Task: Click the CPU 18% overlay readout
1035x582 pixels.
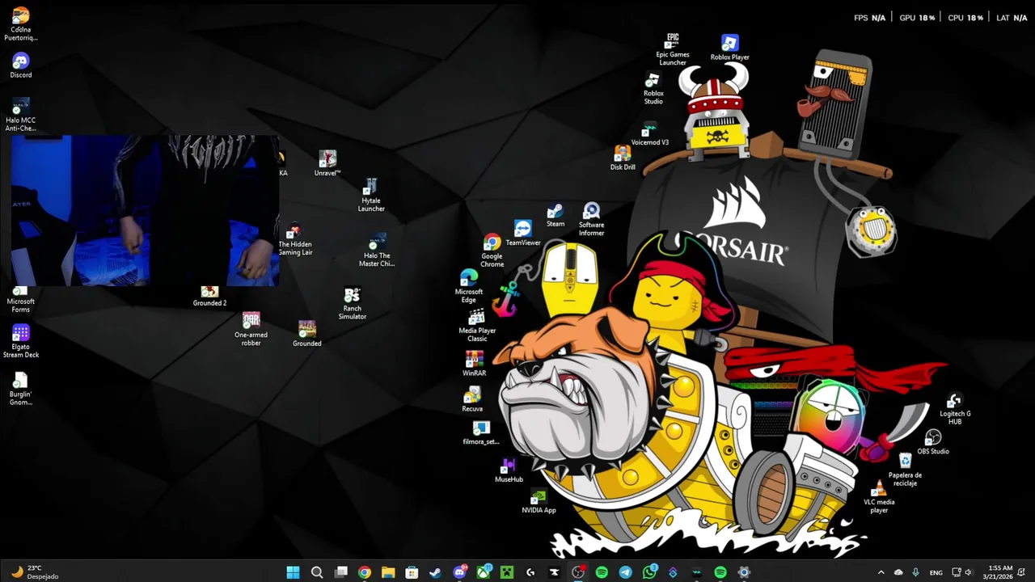Action: point(965,18)
